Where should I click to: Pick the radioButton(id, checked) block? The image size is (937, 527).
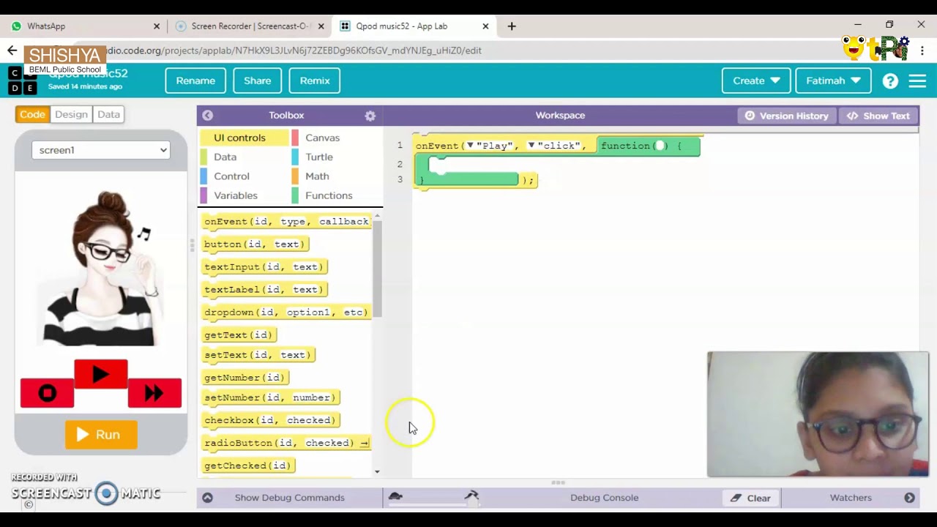286,443
